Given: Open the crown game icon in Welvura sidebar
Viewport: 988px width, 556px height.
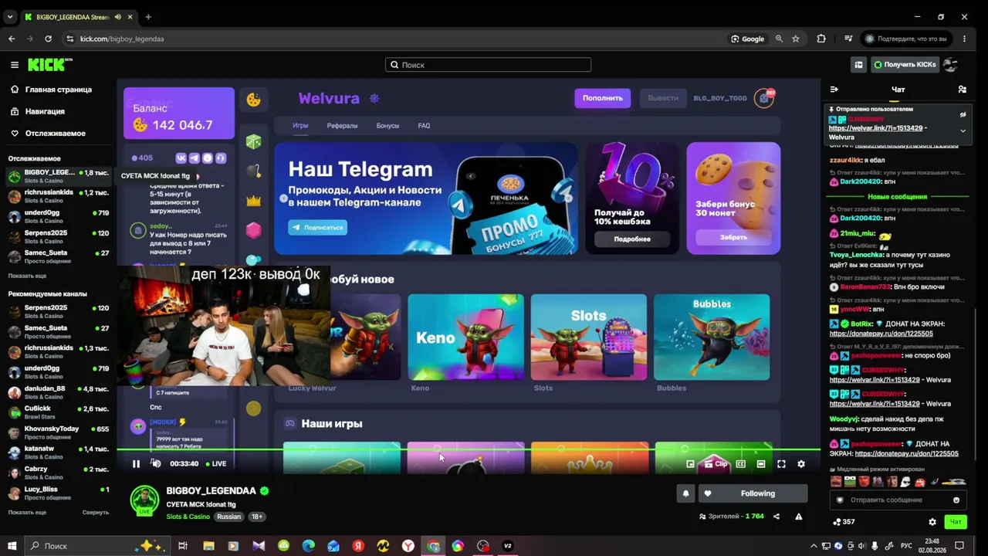Looking at the screenshot, I should (253, 201).
